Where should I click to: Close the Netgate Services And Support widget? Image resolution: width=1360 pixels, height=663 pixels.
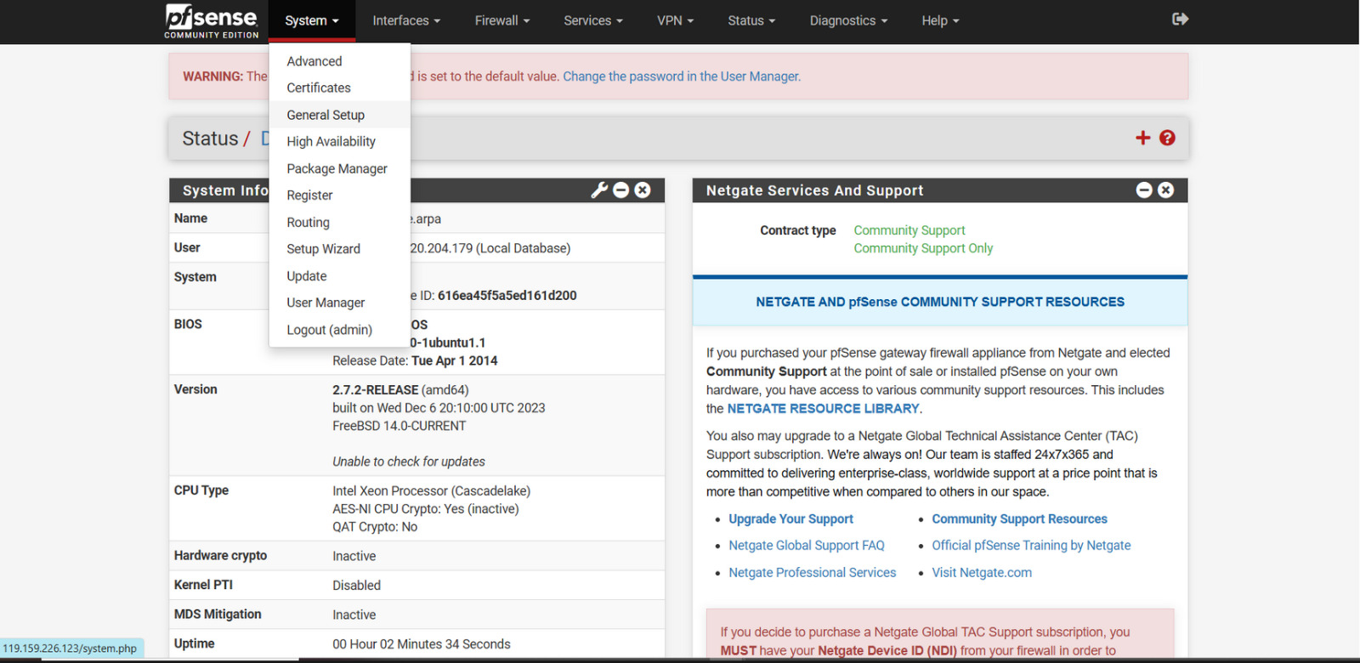tap(1165, 190)
